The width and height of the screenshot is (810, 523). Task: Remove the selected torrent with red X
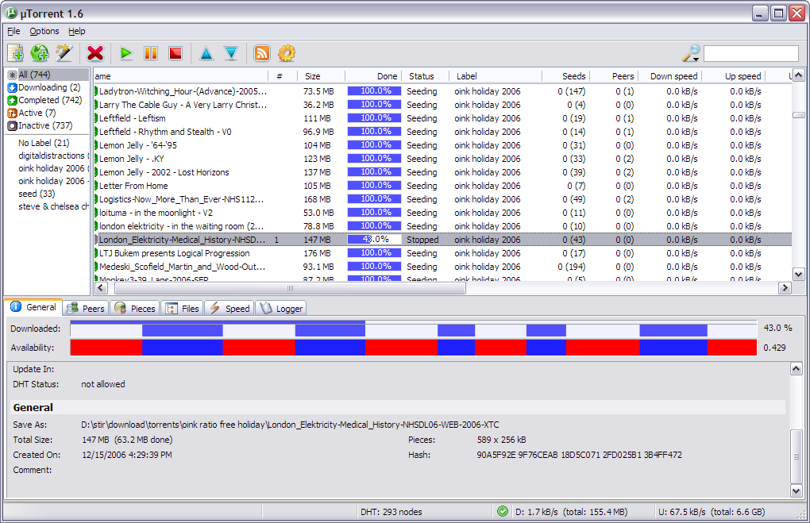[95, 53]
